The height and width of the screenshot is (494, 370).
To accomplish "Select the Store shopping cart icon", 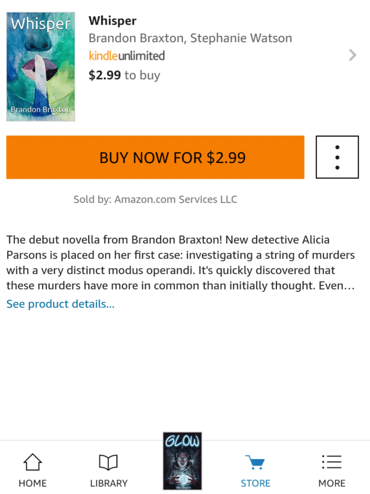I will 255,463.
